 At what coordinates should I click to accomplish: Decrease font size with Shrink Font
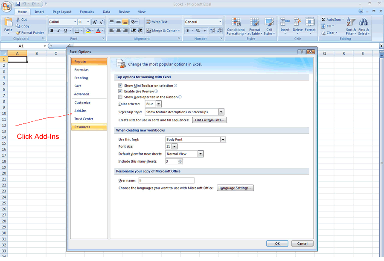[x=101, y=22]
